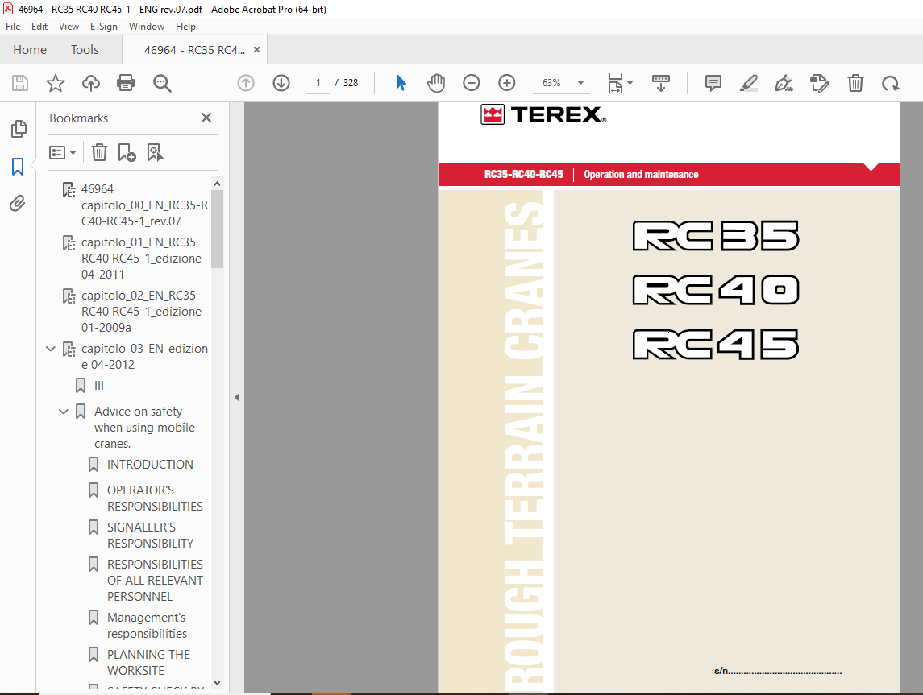Zoom in with the plus button
Viewport: 923px width, 695px height.
pyautogui.click(x=507, y=83)
